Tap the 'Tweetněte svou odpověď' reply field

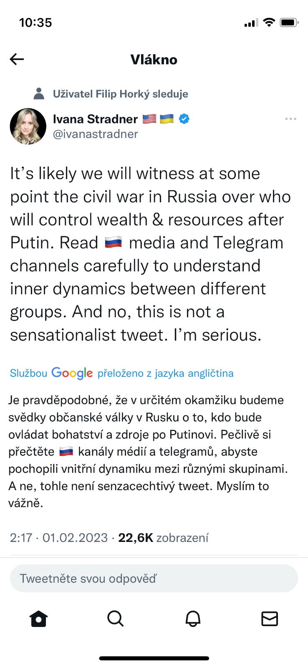click(x=154, y=579)
